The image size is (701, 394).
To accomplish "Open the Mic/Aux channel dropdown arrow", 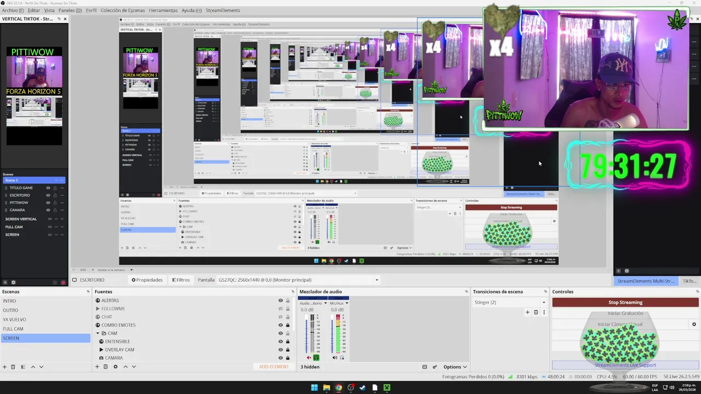I will [x=347, y=303].
